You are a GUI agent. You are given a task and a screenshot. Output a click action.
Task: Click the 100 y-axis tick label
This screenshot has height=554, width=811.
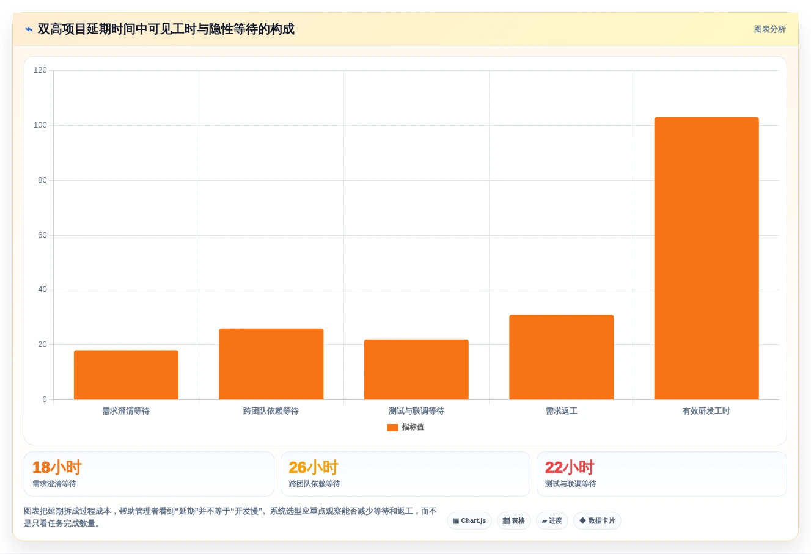[x=40, y=125]
